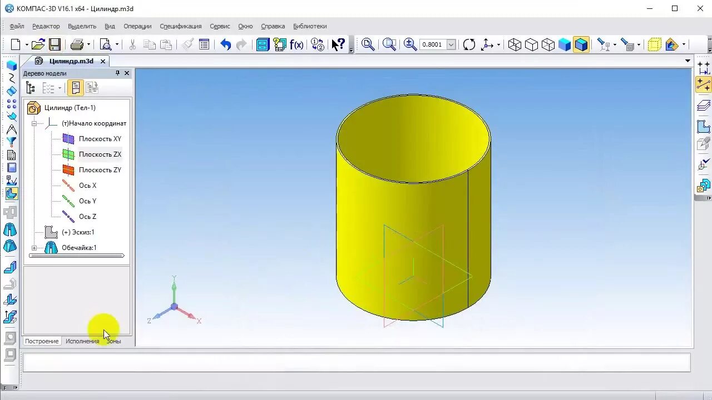Screen dimensions: 712x400
Task: Open the Выделить menu
Action: (82, 26)
